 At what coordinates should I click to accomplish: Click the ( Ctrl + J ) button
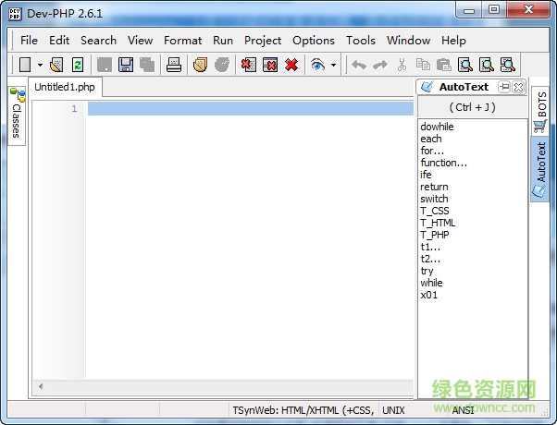point(472,107)
